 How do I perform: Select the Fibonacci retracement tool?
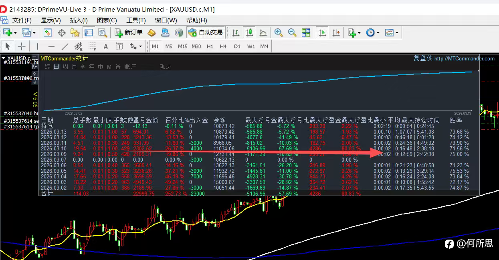pyautogui.click(x=92, y=46)
